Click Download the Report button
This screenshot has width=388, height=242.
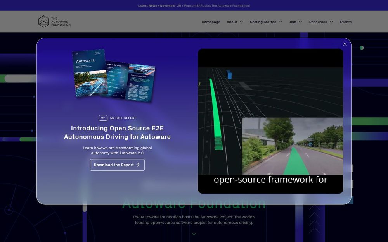click(x=117, y=165)
